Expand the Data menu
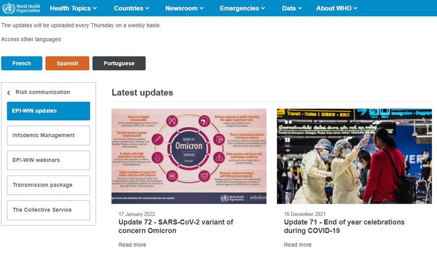Screen dimensions: 437x273 [292, 8]
